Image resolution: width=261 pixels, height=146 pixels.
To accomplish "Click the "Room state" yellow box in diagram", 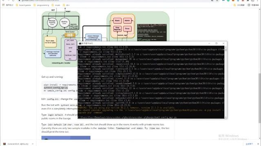I will tap(50, 42).
